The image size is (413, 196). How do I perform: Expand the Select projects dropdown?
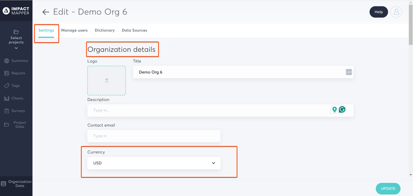tap(16, 40)
